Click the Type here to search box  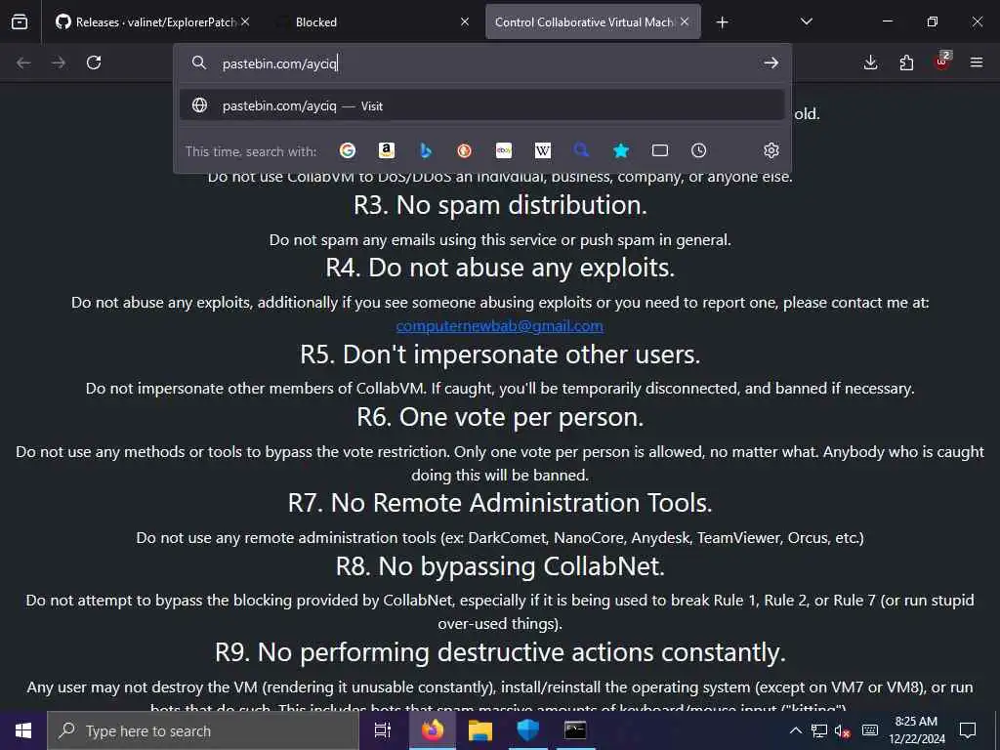pos(203,730)
